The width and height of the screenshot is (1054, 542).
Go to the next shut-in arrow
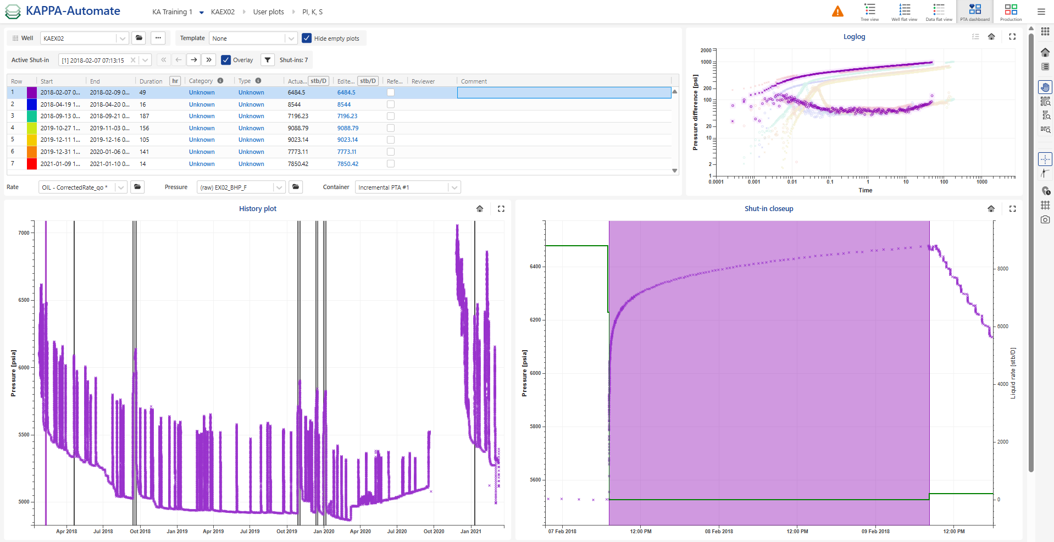click(193, 60)
